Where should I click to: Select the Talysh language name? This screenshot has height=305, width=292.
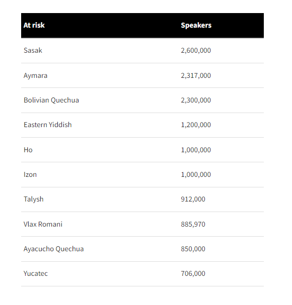[34, 199]
